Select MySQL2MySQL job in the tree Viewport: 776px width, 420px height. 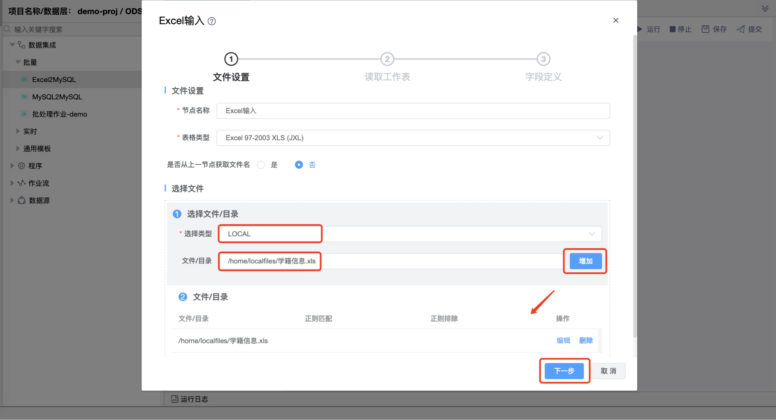point(57,97)
